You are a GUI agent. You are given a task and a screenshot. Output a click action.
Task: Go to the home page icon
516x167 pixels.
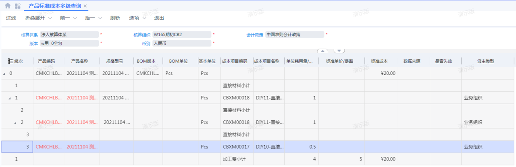7,6
